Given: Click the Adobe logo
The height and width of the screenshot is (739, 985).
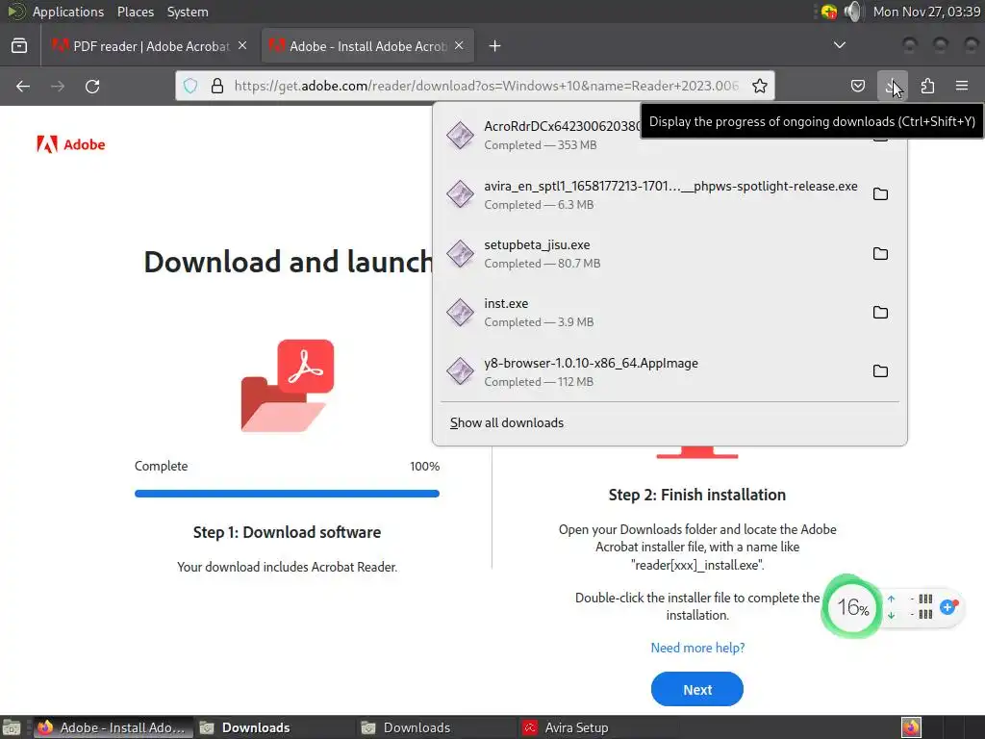Looking at the screenshot, I should pos(71,144).
